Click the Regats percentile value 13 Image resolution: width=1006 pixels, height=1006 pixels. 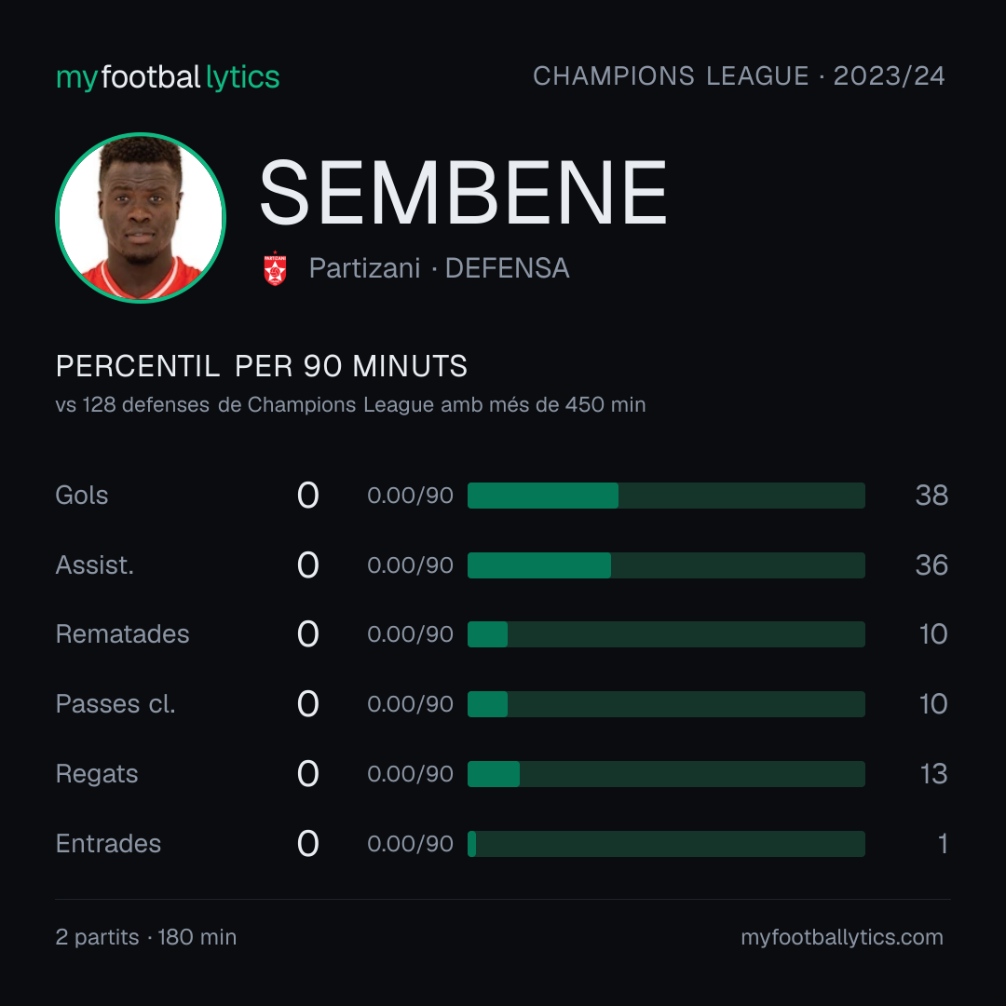click(933, 774)
